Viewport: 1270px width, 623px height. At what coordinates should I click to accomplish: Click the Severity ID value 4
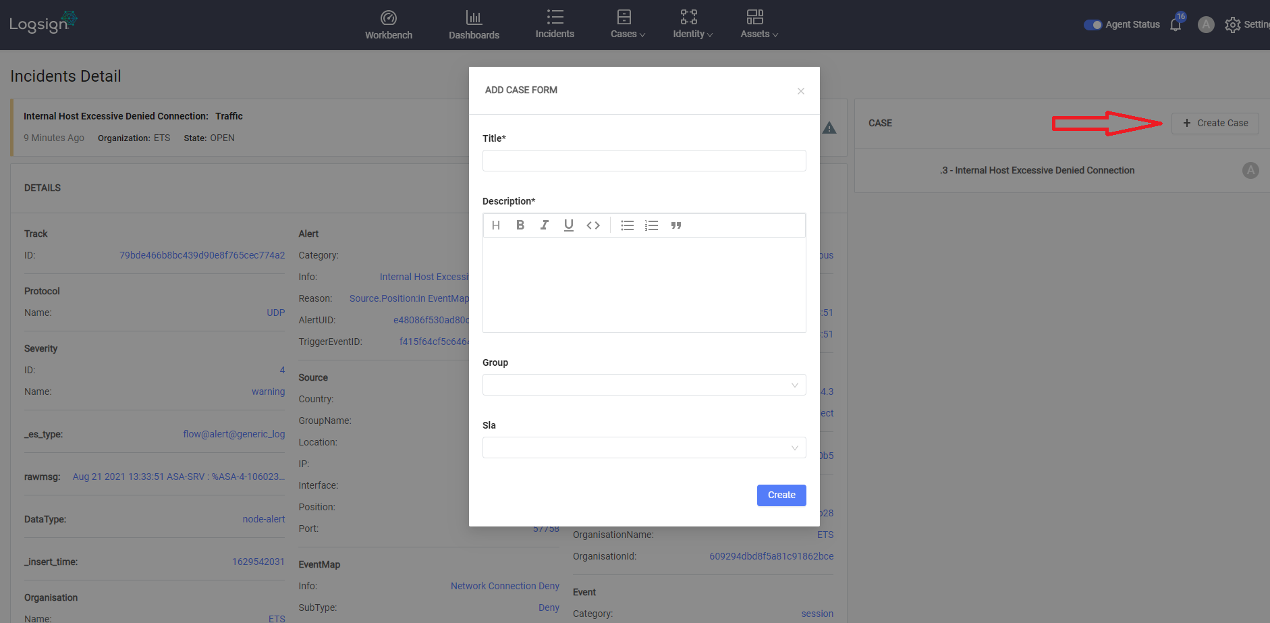(282, 370)
